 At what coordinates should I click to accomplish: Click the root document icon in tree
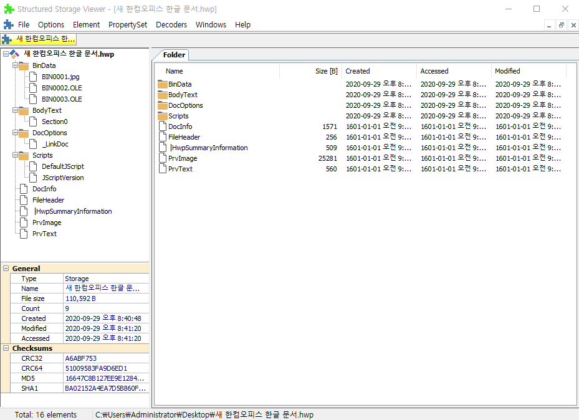15,54
